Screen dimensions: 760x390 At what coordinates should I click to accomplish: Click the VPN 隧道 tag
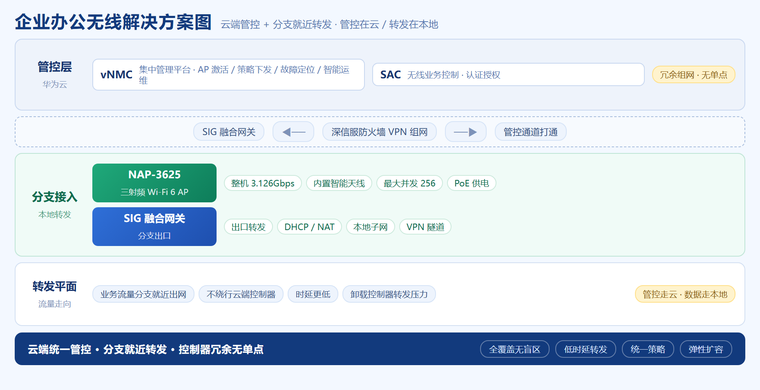[425, 227]
